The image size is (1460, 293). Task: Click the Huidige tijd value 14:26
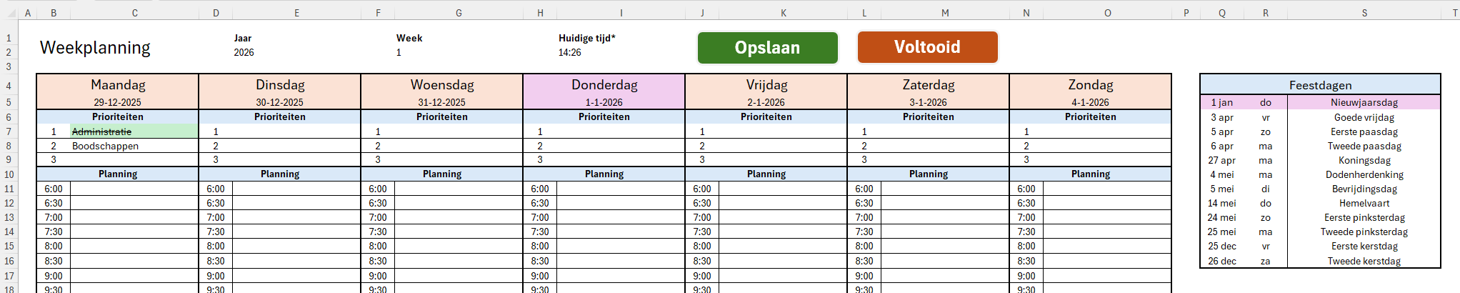click(570, 53)
